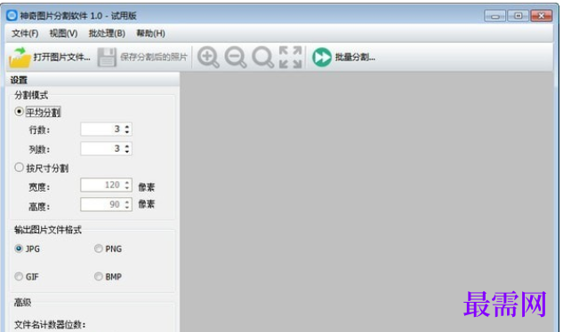Open the 帮助(H) menu
Image resolution: width=563 pixels, height=332 pixels.
click(150, 34)
